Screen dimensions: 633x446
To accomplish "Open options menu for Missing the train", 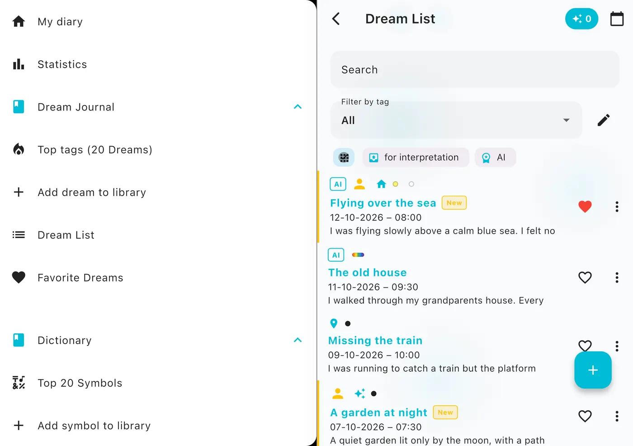I will pos(617,346).
